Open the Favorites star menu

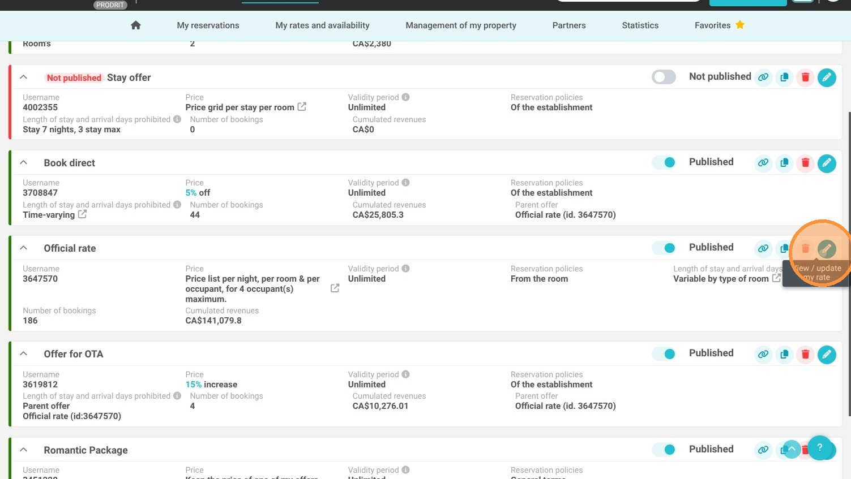(x=740, y=25)
